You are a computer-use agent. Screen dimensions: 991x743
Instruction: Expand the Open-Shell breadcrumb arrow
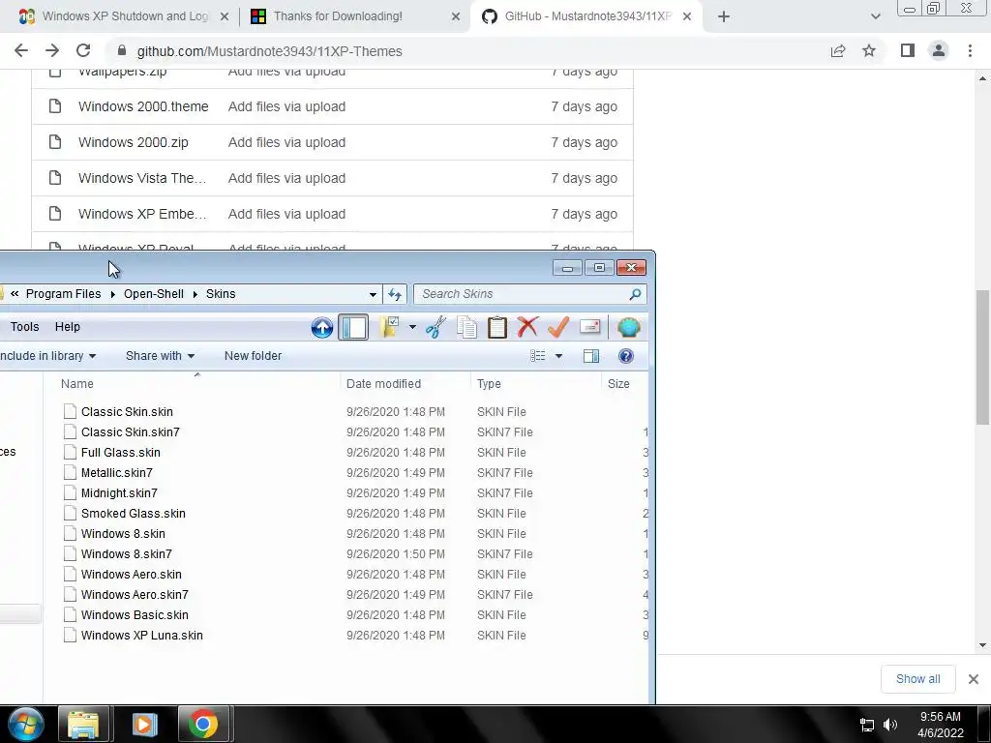195,294
